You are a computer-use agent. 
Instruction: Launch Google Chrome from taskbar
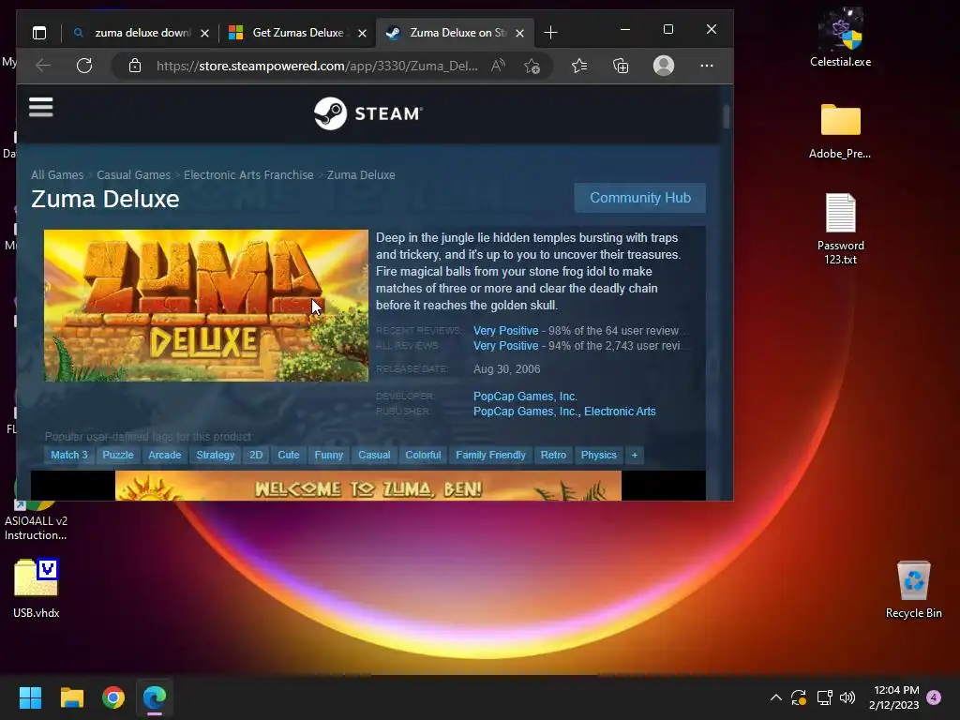(113, 697)
